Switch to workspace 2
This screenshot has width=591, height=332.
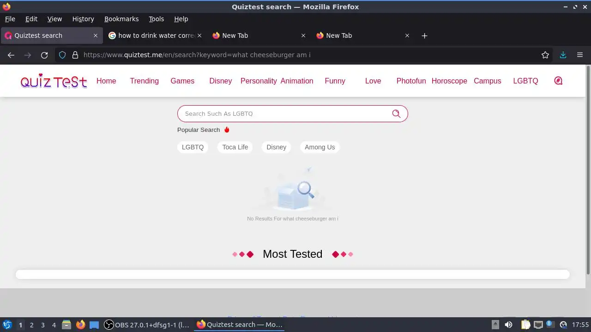tap(31, 325)
